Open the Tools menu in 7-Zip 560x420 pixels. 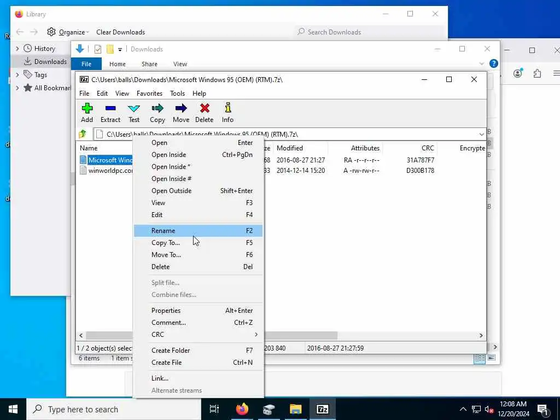pyautogui.click(x=178, y=94)
